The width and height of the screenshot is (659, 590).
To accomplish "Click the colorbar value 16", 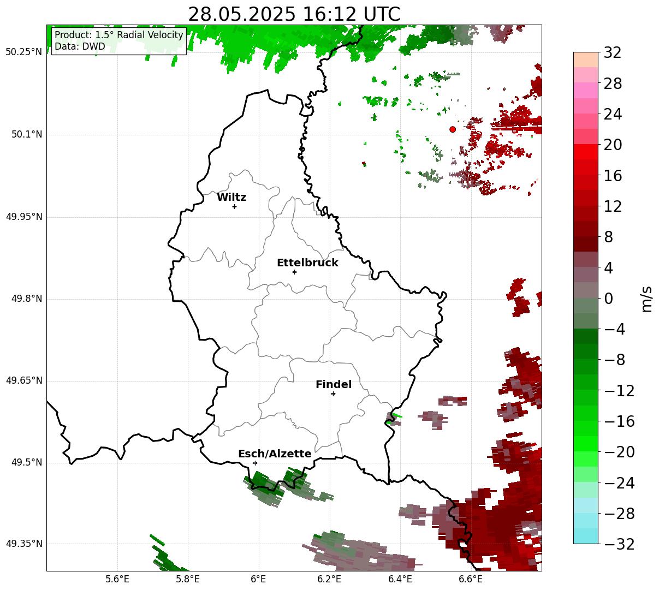I will tap(613, 176).
